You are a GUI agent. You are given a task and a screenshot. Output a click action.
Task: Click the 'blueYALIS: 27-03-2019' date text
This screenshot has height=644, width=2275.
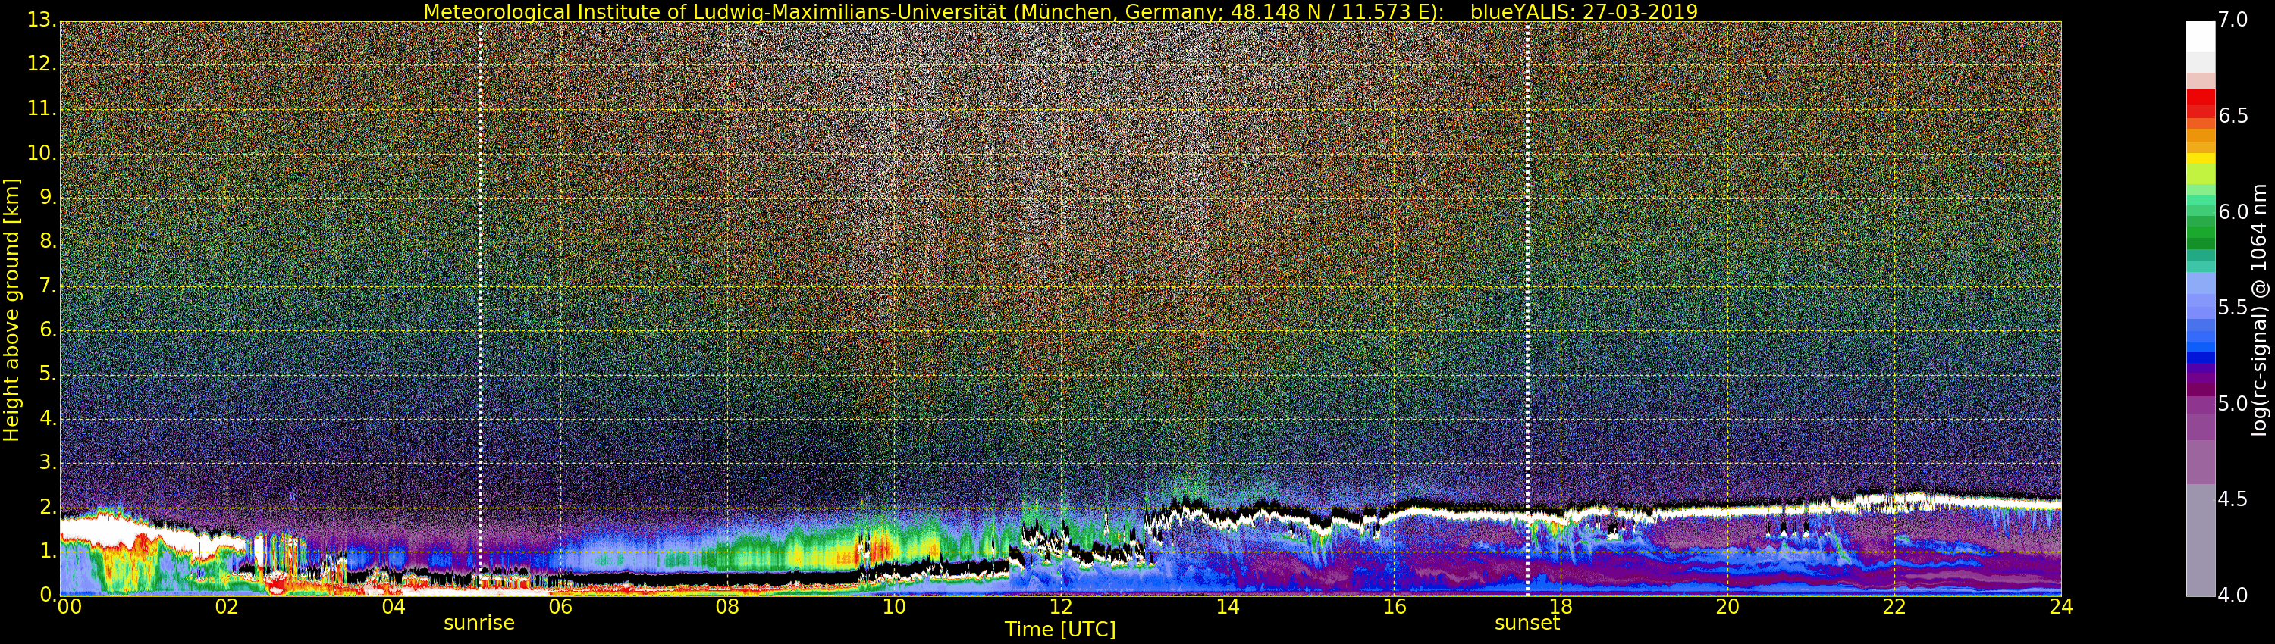click(1583, 11)
